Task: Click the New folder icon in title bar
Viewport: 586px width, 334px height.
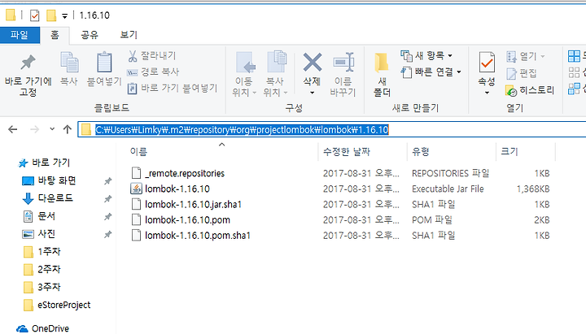Action: point(51,15)
